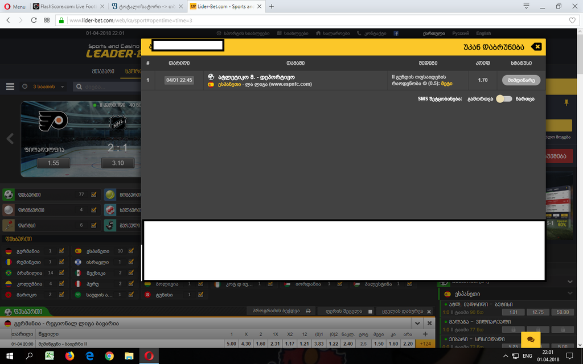583x364 pixels.
Task: Collapse the გერმანია რეგიონალ ლიგა section chevron
Action: [417, 324]
